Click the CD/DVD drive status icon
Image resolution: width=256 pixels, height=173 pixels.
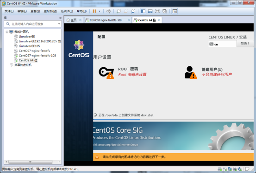(225, 169)
